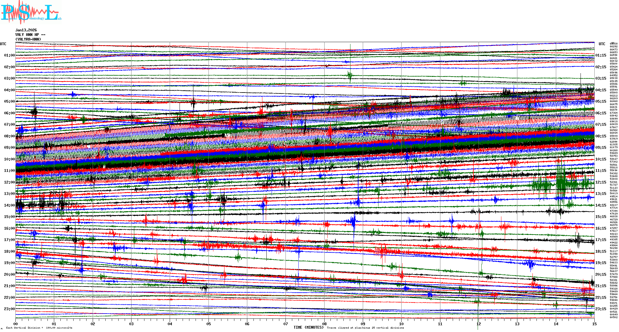619x332 pixels.
Task: Select the 16:15 time label on right
Action: tap(601, 228)
